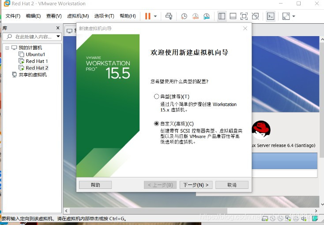Revert to snapshot using the orange arrow clock icon
The height and width of the screenshot is (225, 324).
click(195, 16)
